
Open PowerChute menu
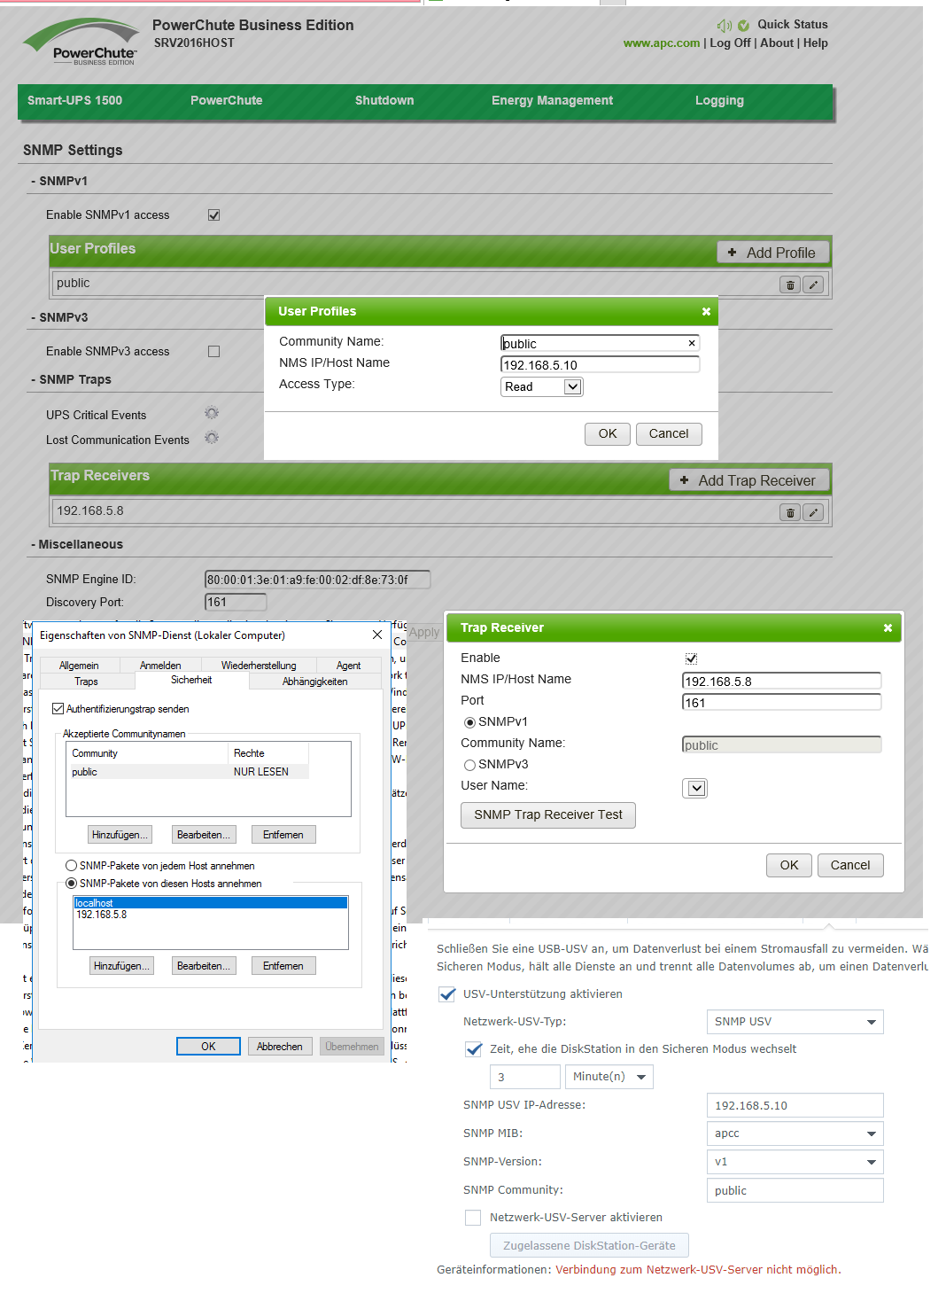click(x=226, y=100)
